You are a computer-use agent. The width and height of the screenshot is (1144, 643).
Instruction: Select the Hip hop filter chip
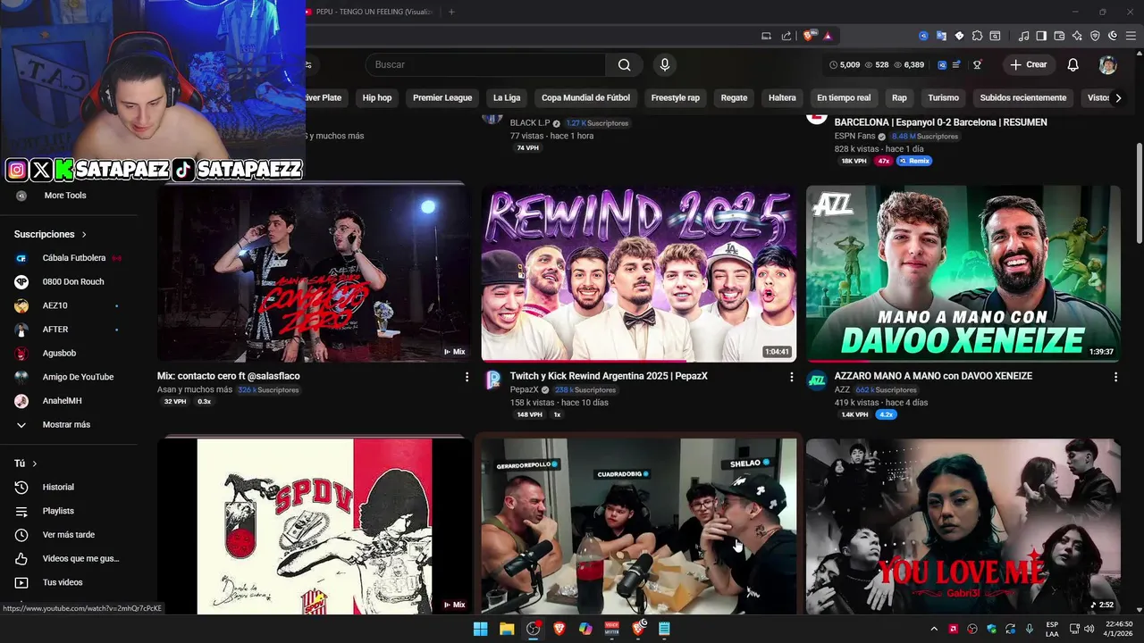click(377, 97)
